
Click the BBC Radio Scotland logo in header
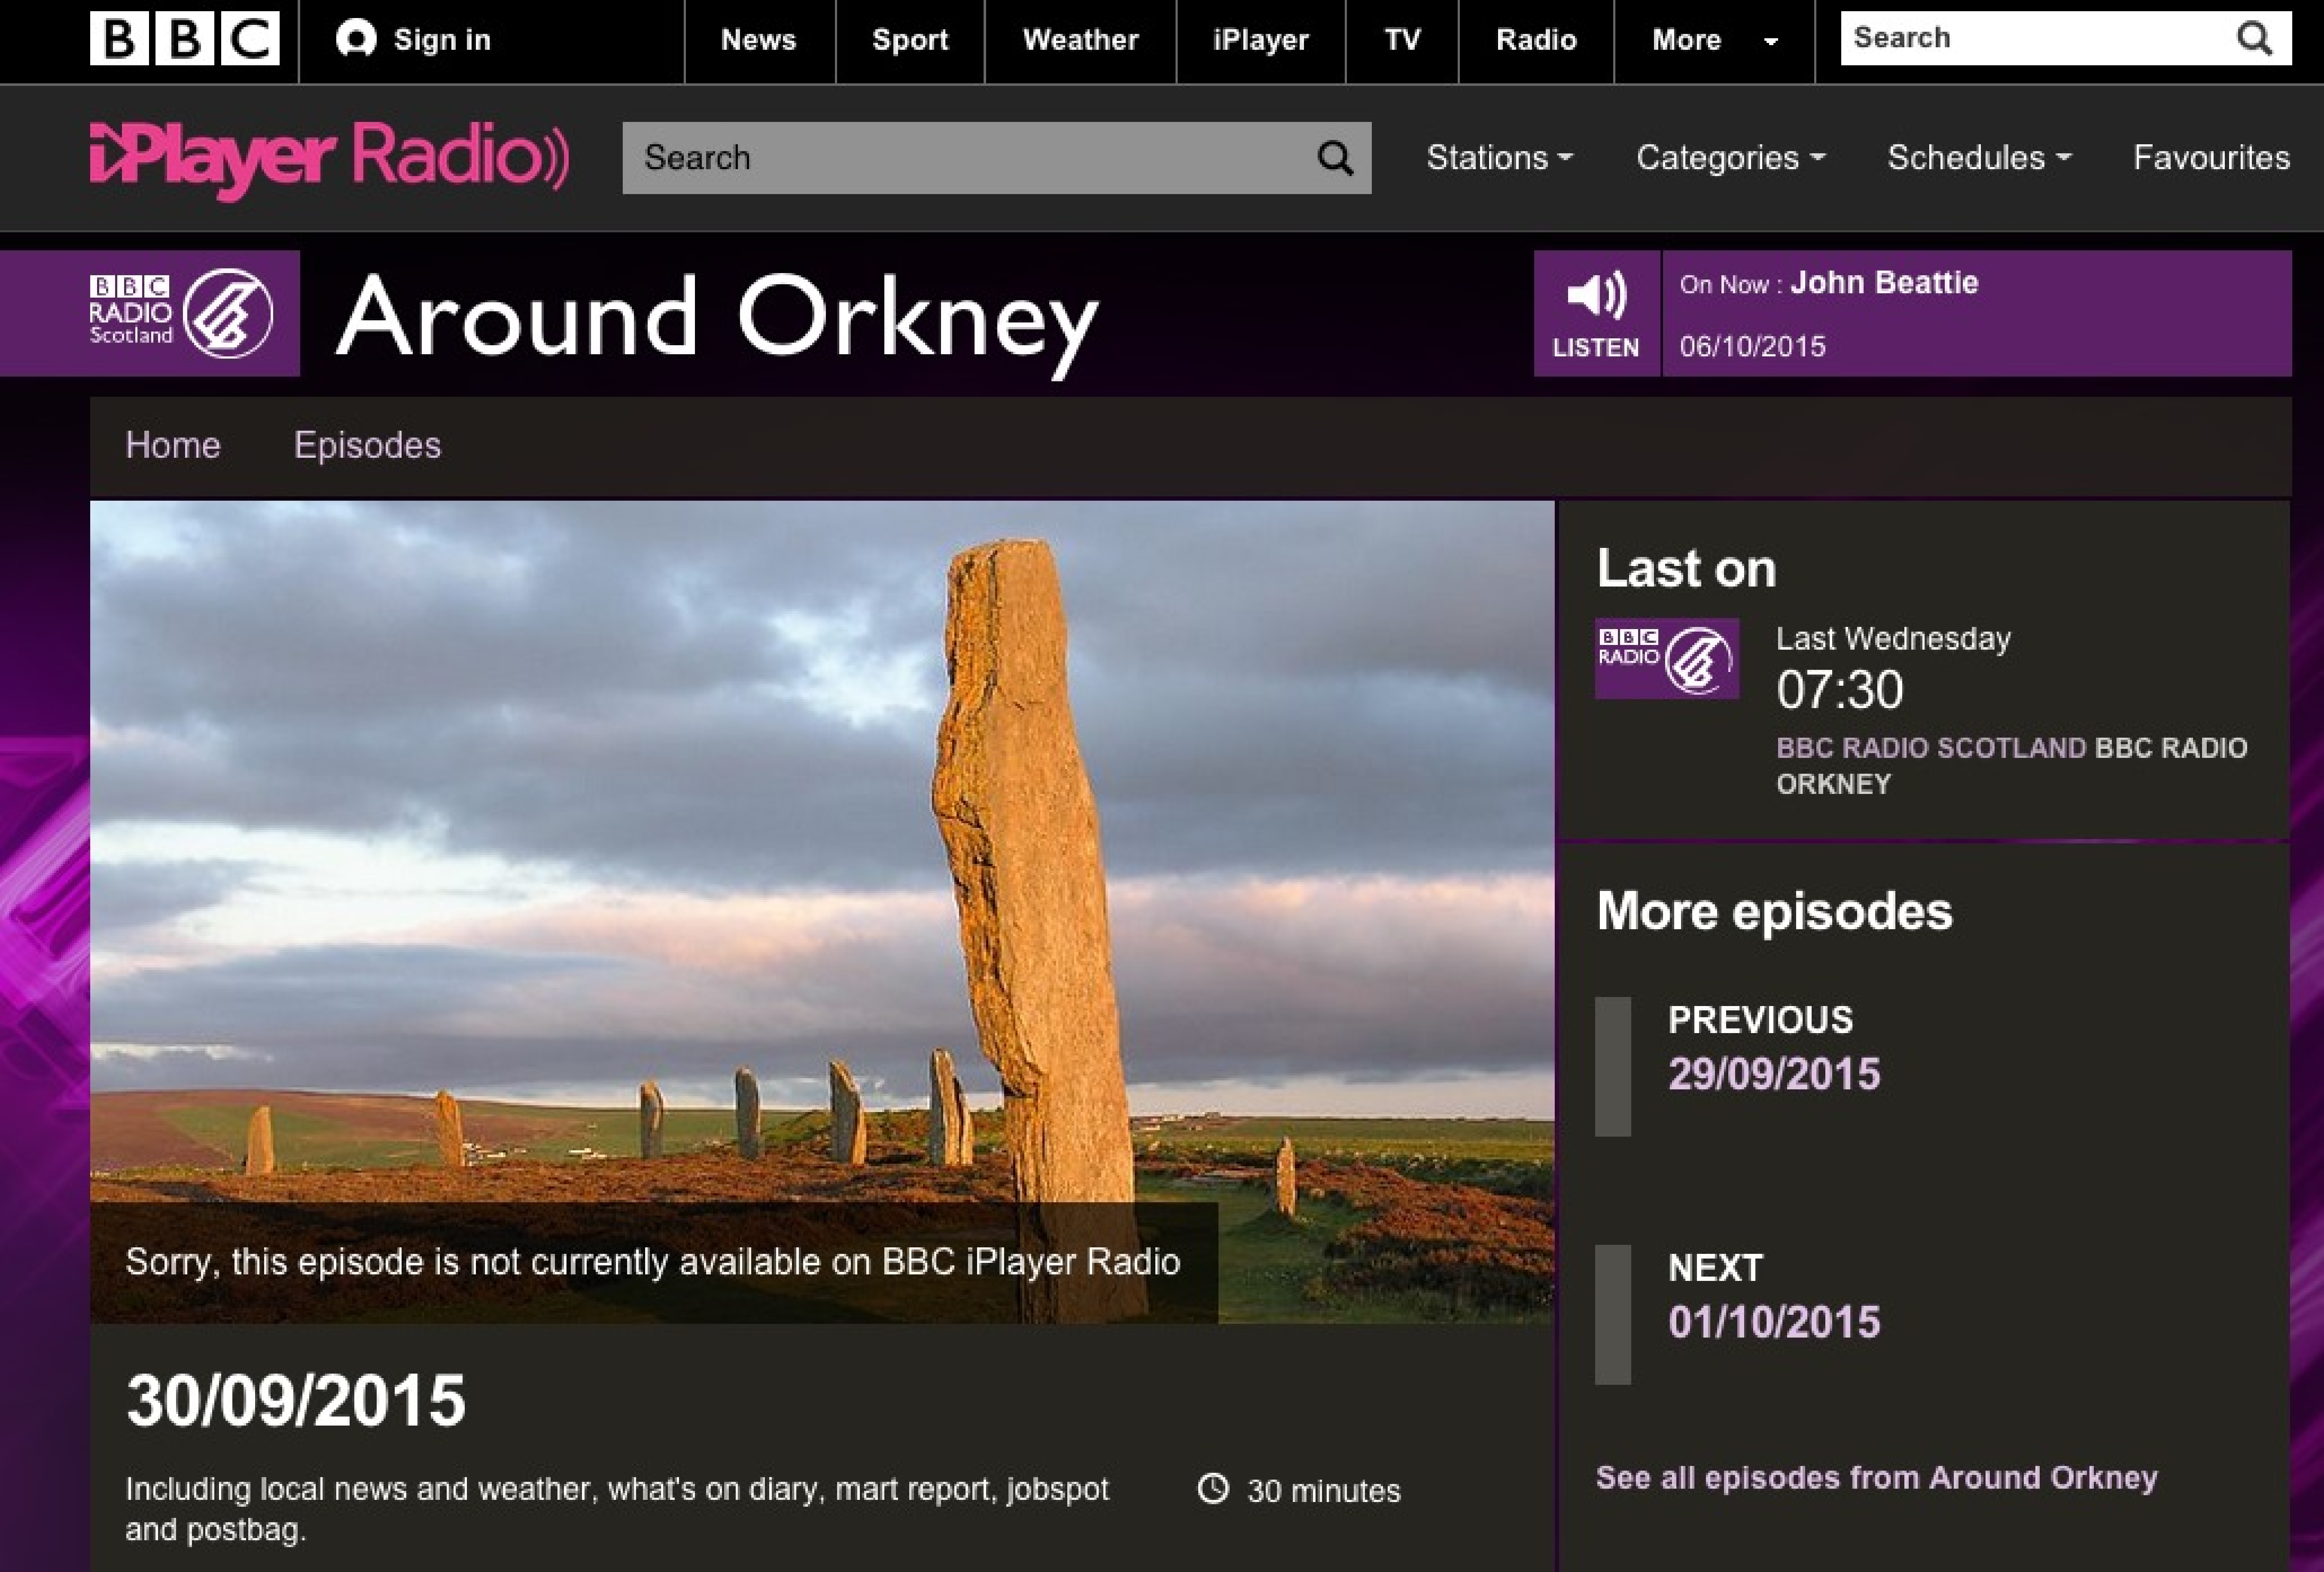tap(181, 313)
